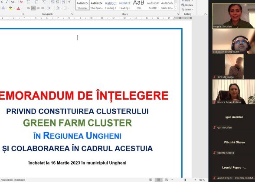Select Henk de Lange's video tile
The image size is (255, 182).
click(234, 66)
